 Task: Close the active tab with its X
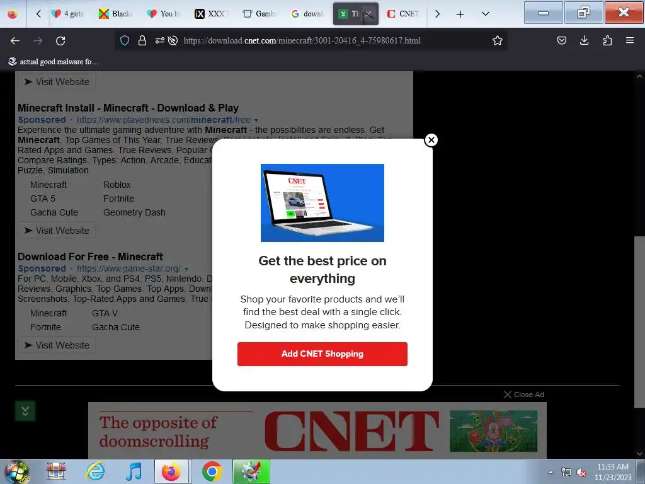[368, 14]
